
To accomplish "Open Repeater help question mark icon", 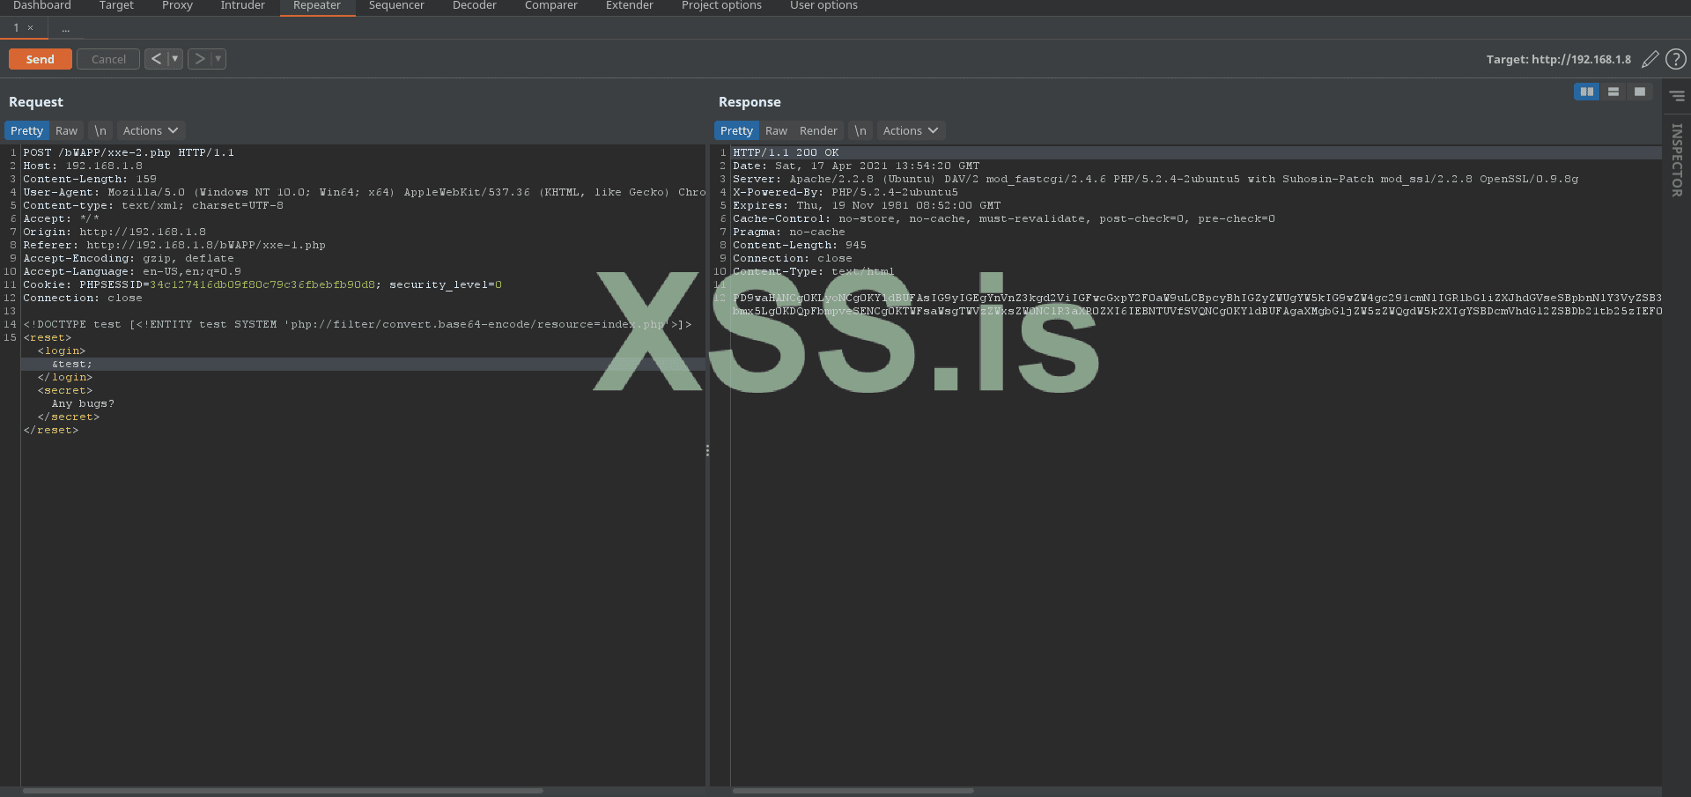I will coord(1676,59).
